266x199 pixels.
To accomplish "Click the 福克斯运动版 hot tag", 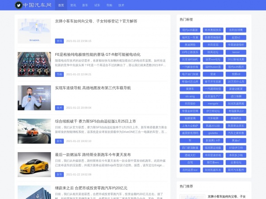I will [x=213, y=148].
